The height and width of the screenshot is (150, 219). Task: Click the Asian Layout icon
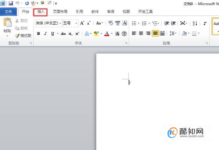[182, 23]
